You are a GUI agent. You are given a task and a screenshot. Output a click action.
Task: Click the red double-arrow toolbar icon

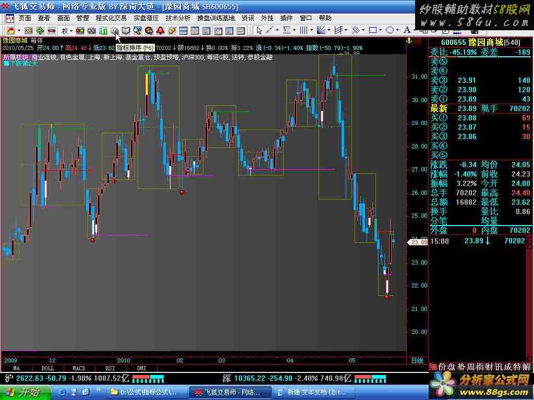click(52, 31)
